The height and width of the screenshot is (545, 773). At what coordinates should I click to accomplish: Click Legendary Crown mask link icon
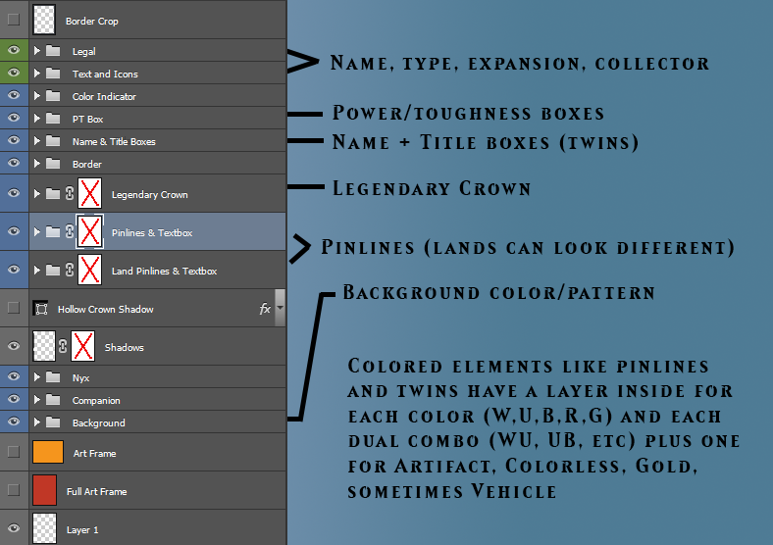[70, 194]
